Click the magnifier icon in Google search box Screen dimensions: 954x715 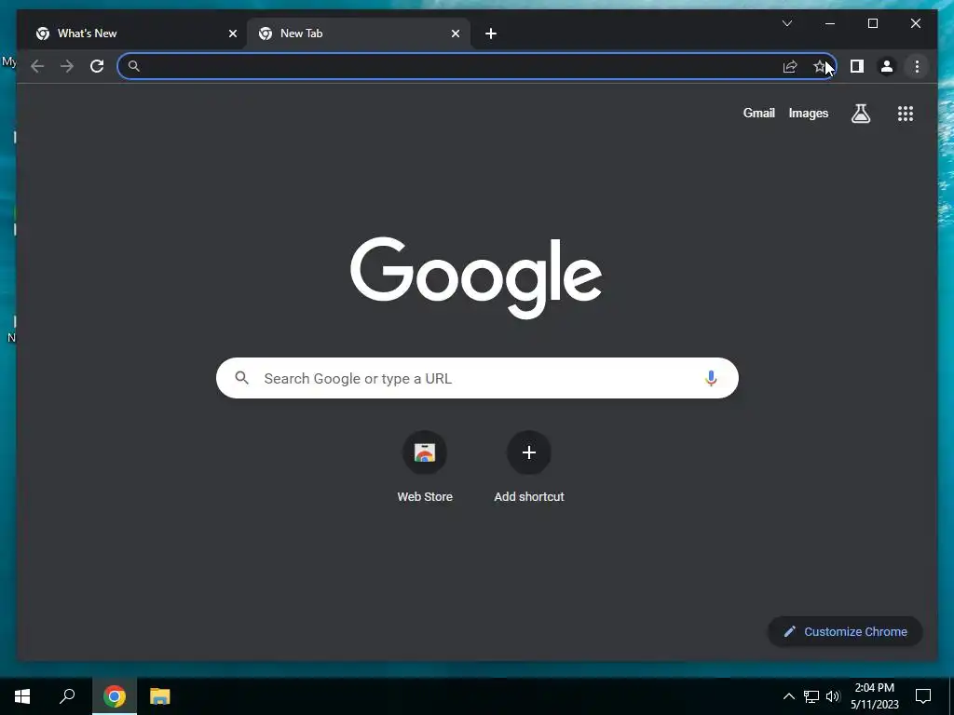(x=241, y=378)
